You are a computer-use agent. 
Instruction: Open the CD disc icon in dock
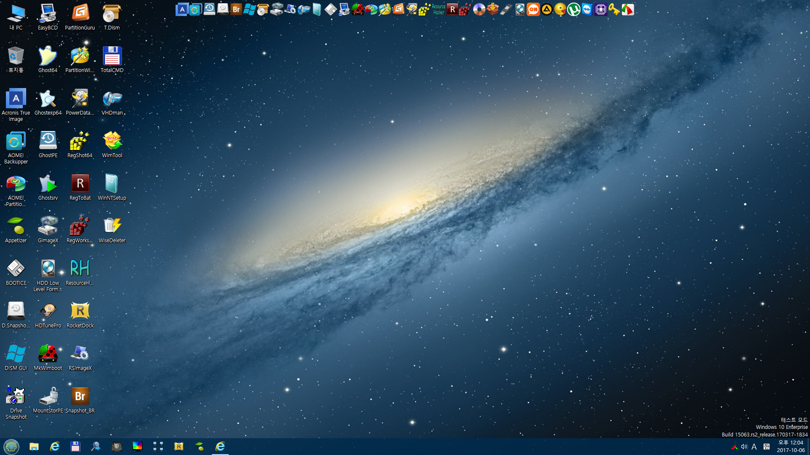pyautogui.click(x=479, y=9)
